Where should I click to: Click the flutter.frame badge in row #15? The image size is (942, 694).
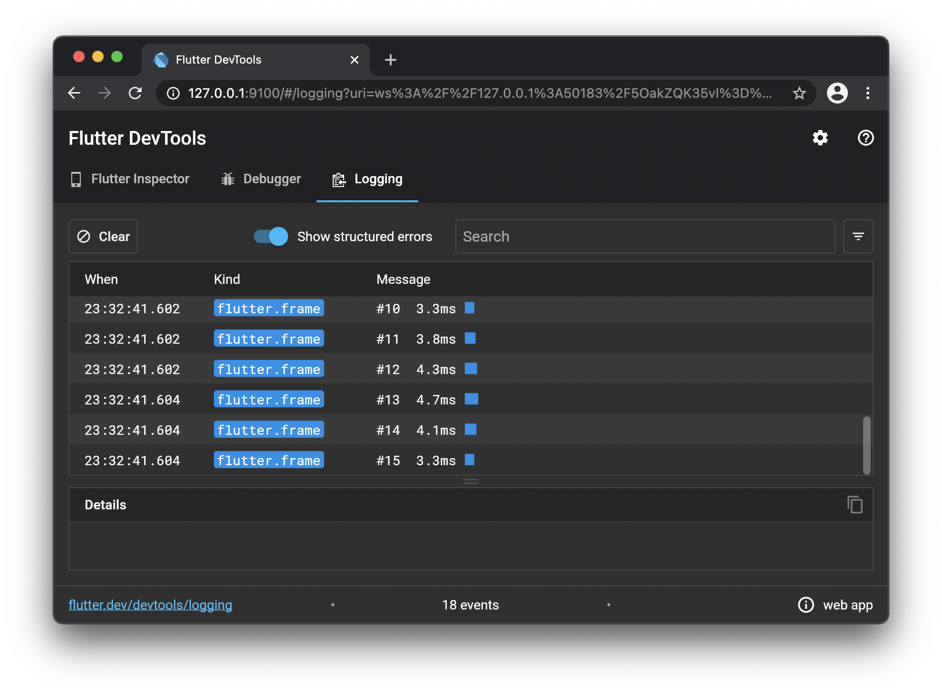(269, 460)
